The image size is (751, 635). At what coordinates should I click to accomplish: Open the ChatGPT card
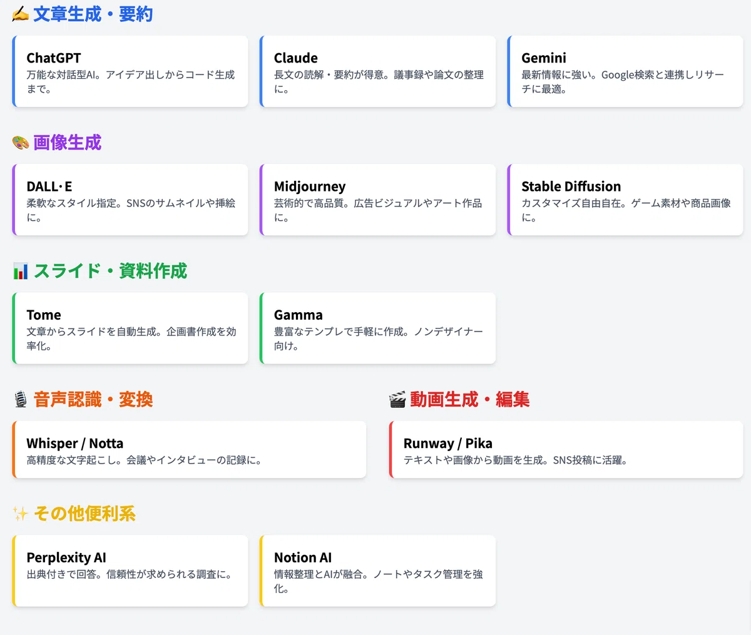tap(130, 71)
